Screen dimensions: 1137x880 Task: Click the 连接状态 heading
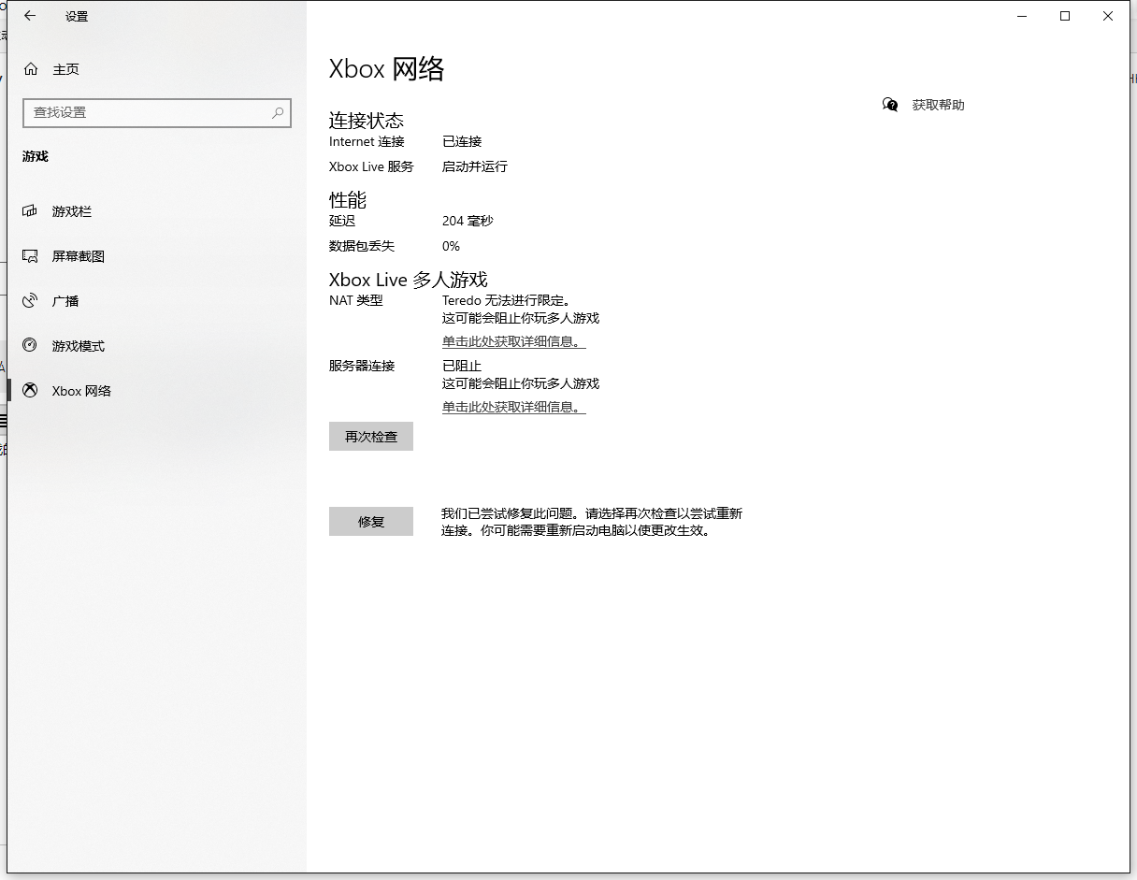367,121
